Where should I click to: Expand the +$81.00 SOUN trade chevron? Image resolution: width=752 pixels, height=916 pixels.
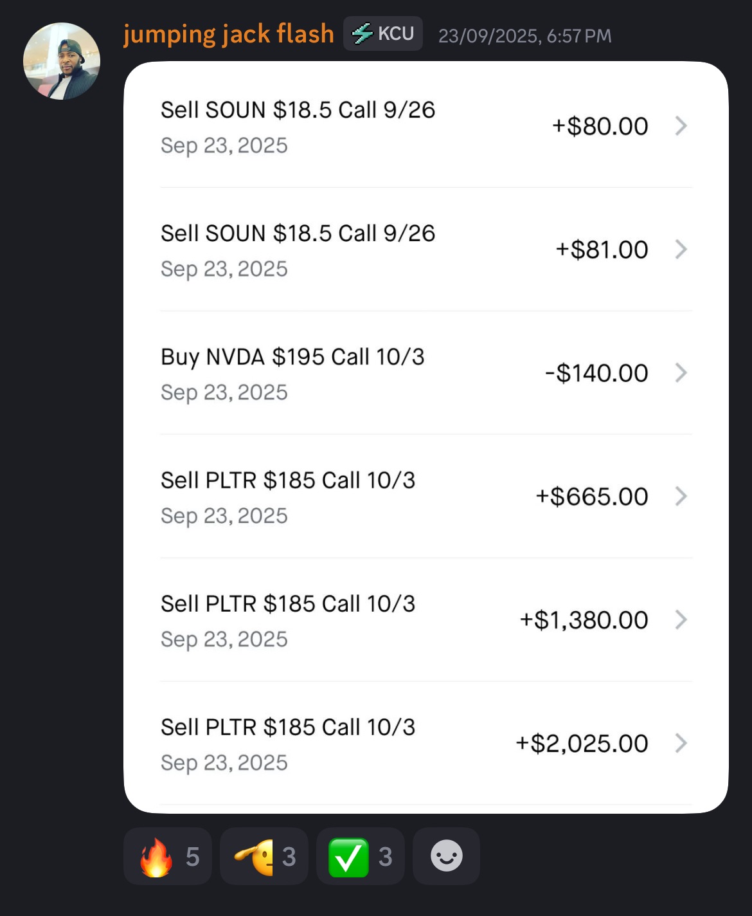click(x=681, y=250)
